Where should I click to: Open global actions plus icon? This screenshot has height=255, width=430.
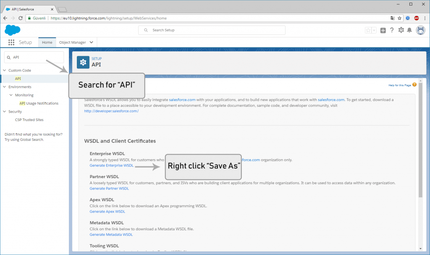[x=383, y=31]
